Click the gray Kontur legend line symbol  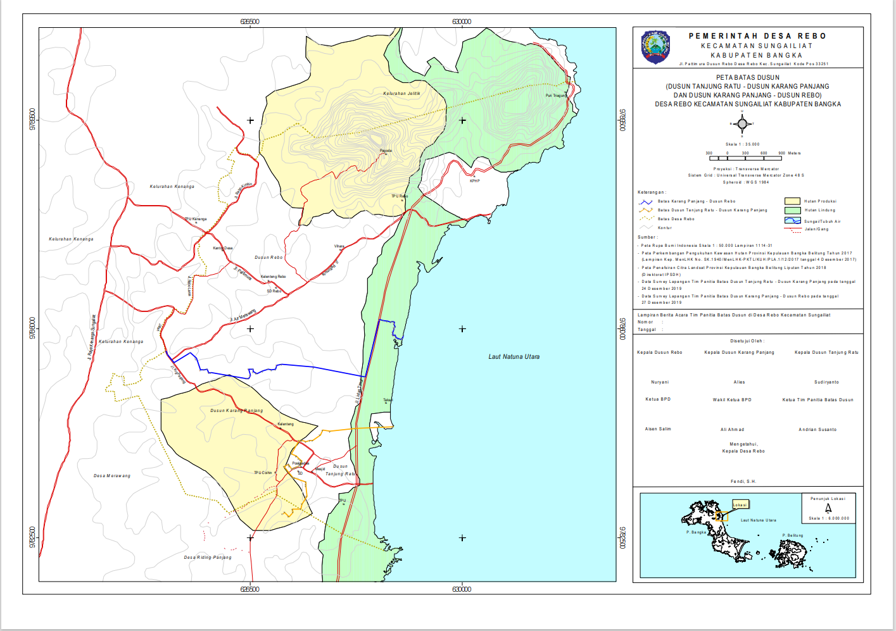point(646,227)
